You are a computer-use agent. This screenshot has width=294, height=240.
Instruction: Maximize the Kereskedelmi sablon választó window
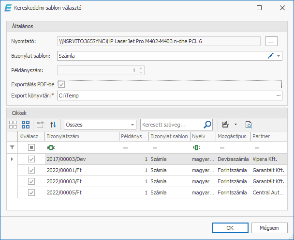pos(259,8)
